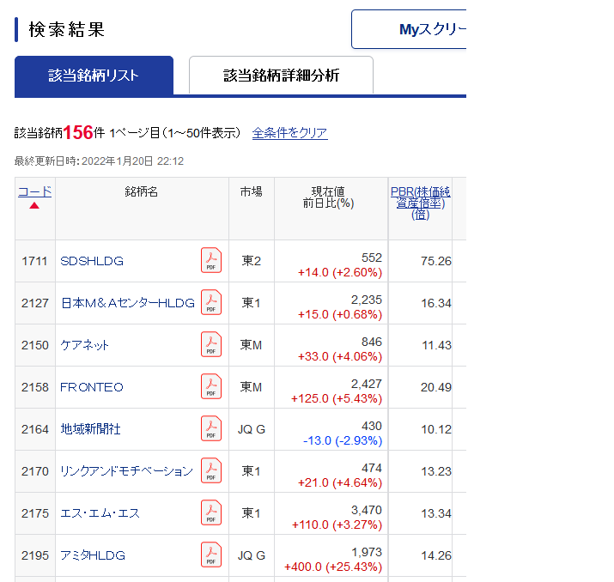Open SDSHLDG stock name link
614x582 pixels.
tap(92, 260)
